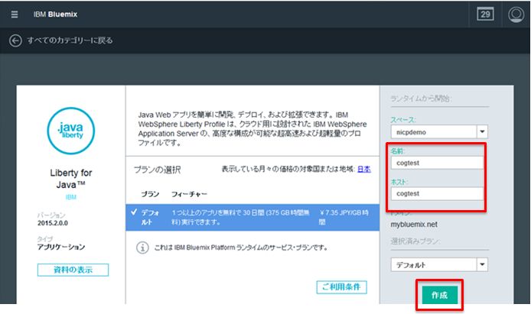This screenshot has height=314, width=531.
Task: Select the デフォルト plan checkmark
Action: tap(133, 212)
